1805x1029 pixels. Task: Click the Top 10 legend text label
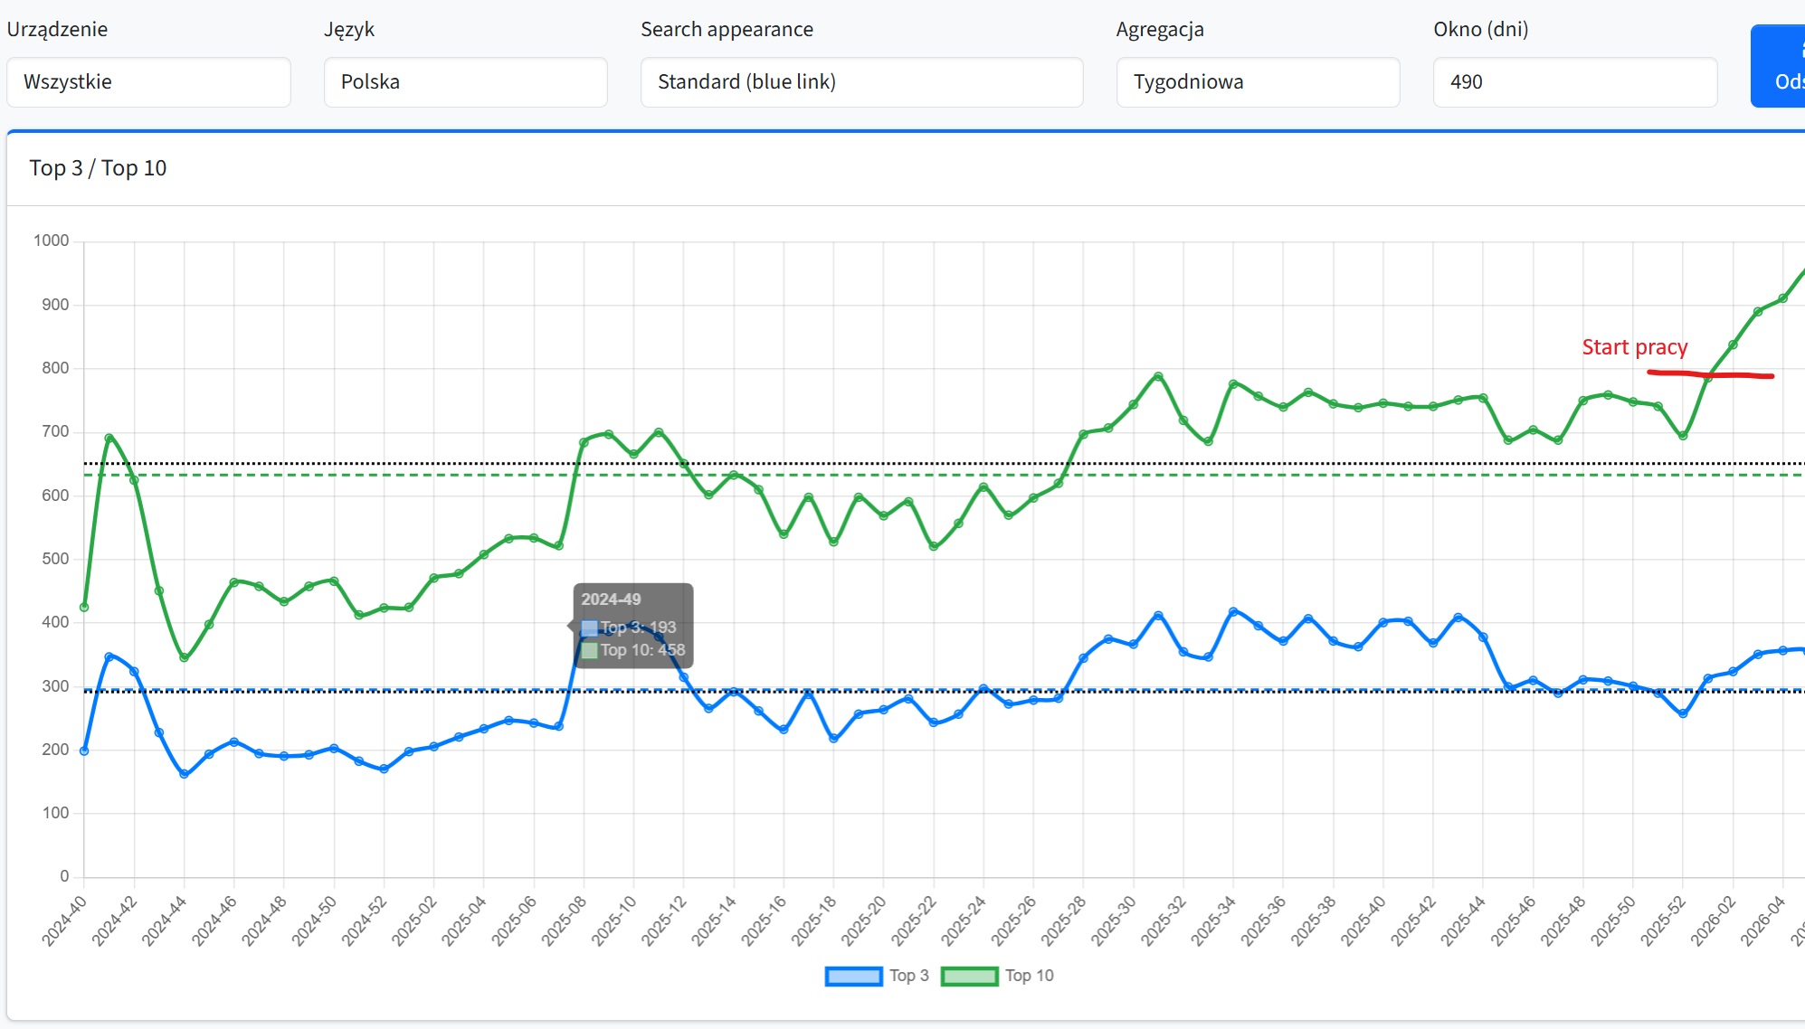pos(1029,976)
